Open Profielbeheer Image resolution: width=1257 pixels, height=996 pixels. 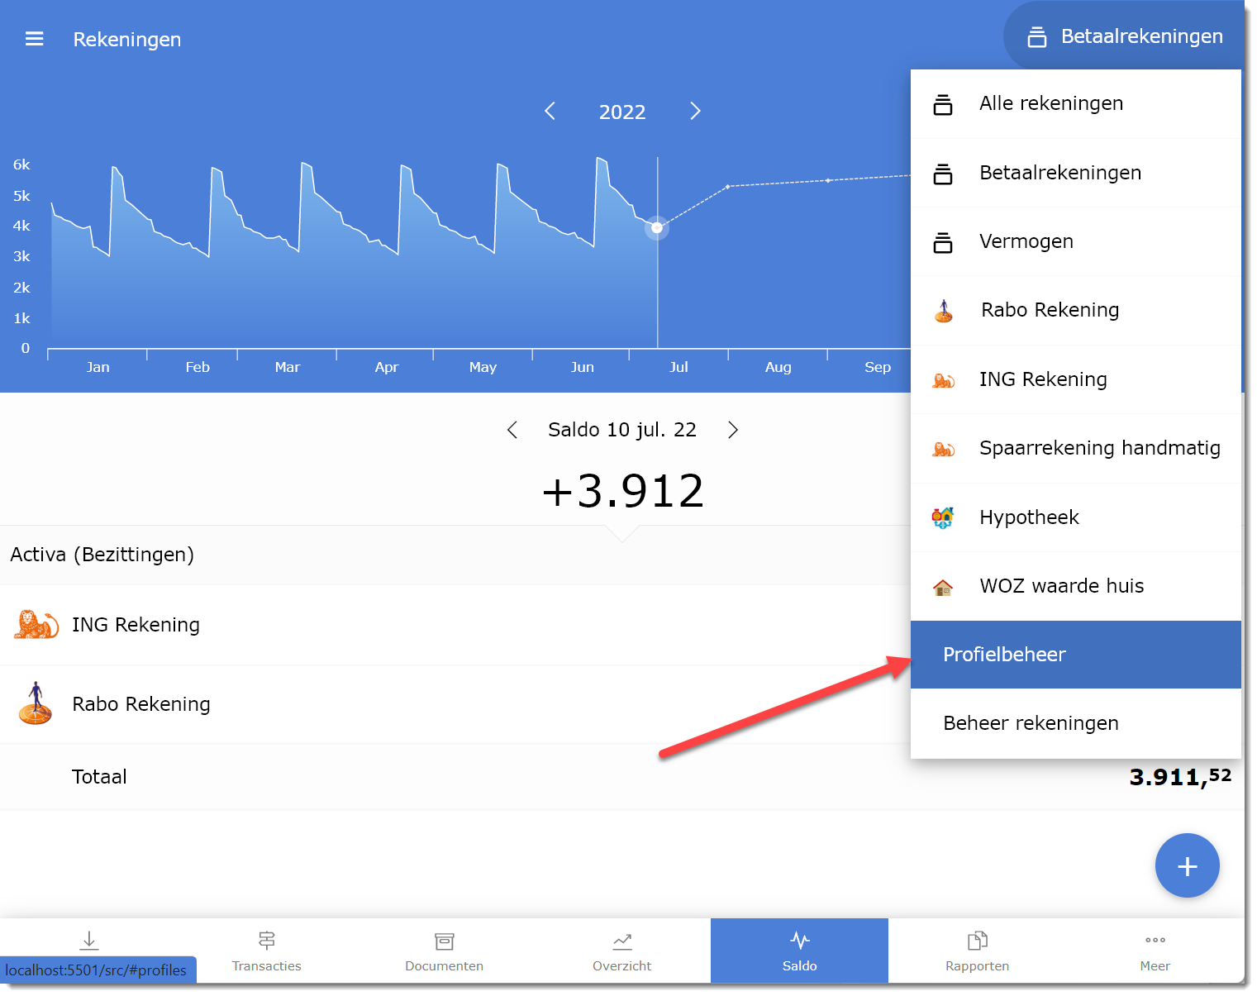click(1076, 655)
